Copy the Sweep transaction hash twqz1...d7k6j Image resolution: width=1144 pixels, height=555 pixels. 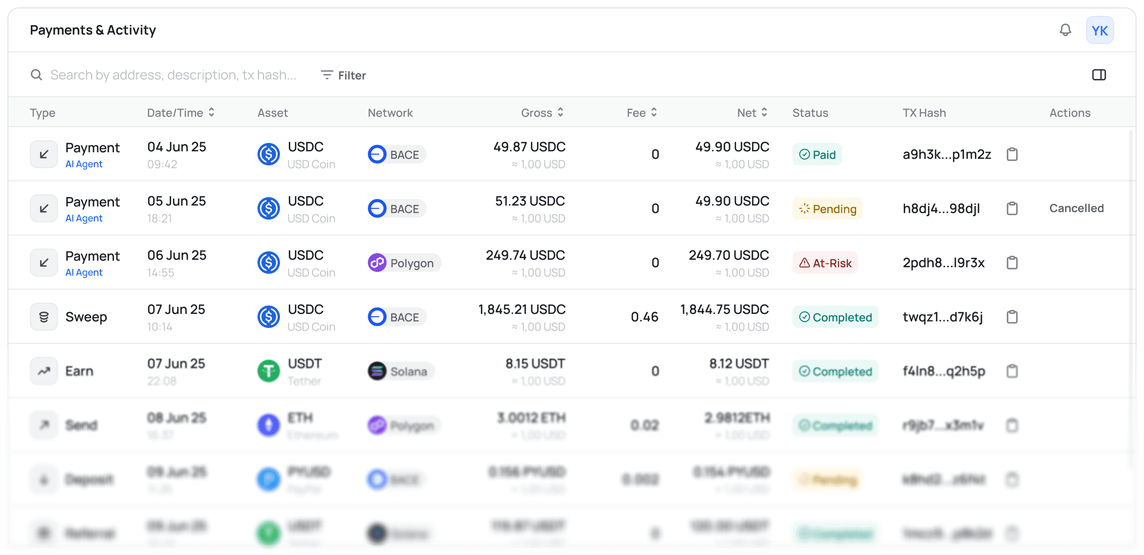coord(1012,316)
